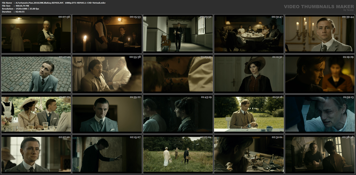Click the "File Size" header label
Screen dimensions: 356x175
(6, 6)
